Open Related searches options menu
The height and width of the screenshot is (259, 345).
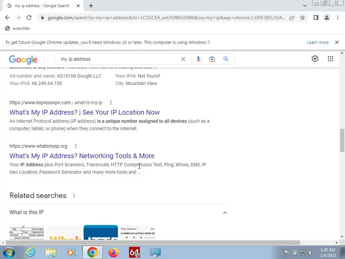pos(74,196)
